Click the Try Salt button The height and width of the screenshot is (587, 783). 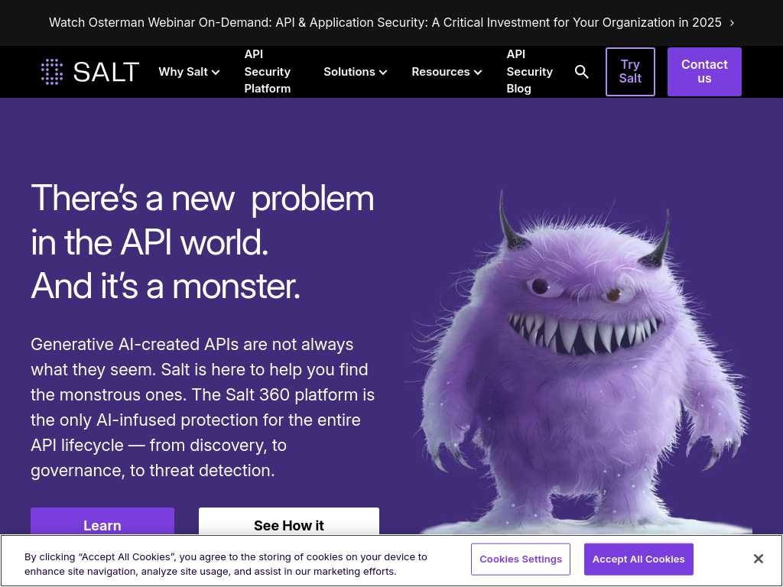coord(630,71)
